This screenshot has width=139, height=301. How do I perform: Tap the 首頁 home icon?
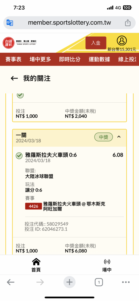(36, 265)
